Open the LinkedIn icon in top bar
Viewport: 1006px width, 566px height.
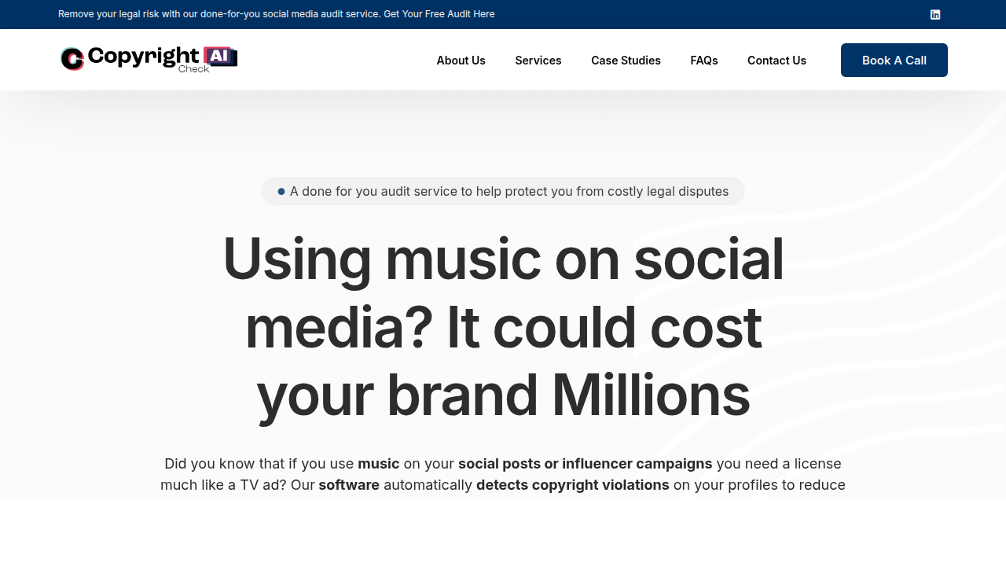pos(935,14)
